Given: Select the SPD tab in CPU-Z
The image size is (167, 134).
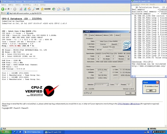Looking at the screenshot, I should 111,35.
